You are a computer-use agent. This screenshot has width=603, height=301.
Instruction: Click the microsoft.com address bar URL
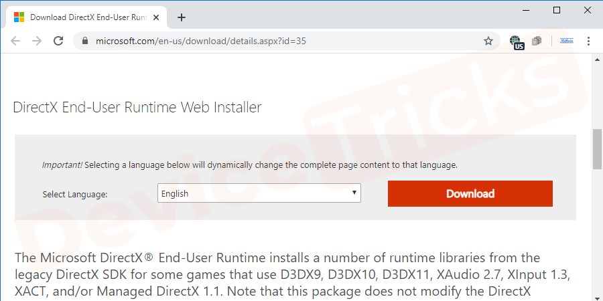(x=201, y=41)
